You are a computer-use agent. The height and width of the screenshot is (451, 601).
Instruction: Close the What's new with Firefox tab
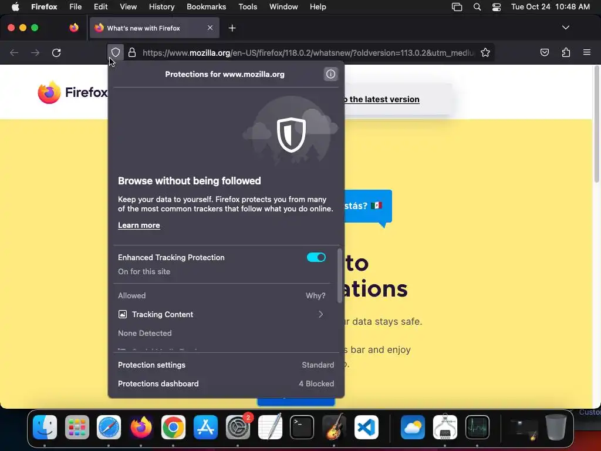pyautogui.click(x=210, y=28)
